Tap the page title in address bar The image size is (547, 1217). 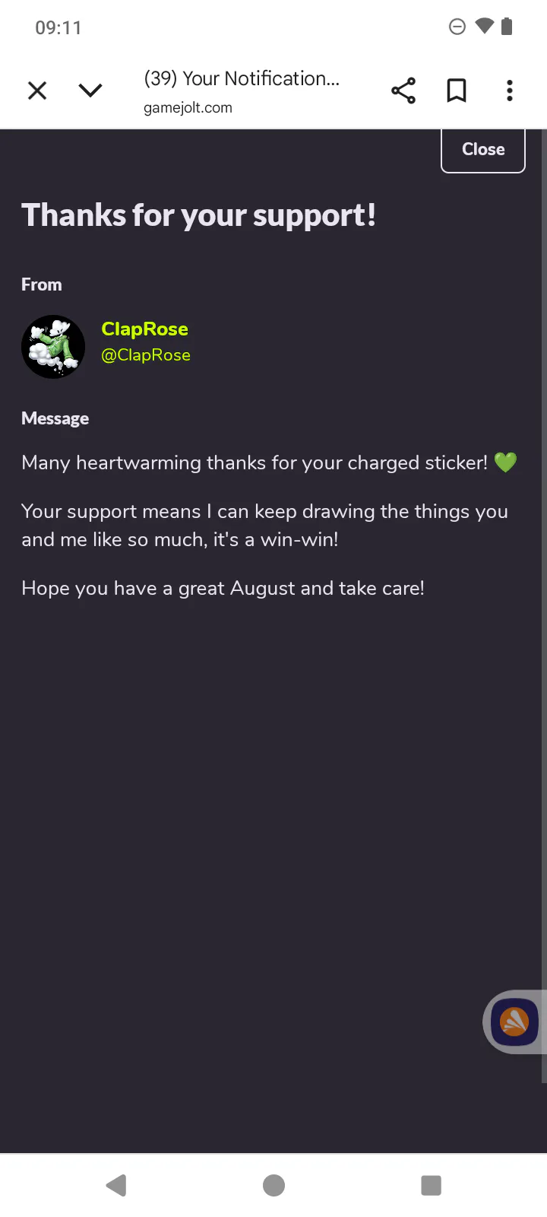coord(242,79)
